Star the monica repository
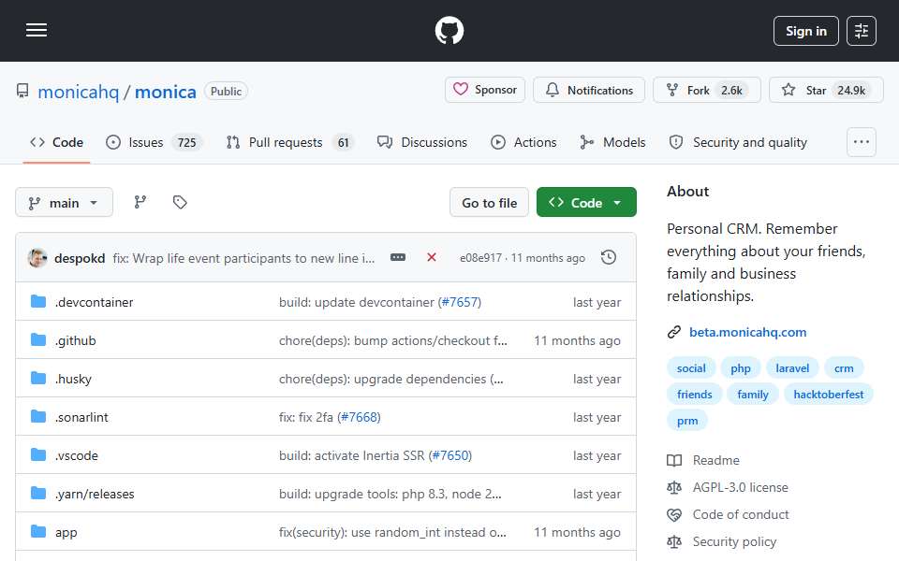This screenshot has width=899, height=561. tap(826, 90)
